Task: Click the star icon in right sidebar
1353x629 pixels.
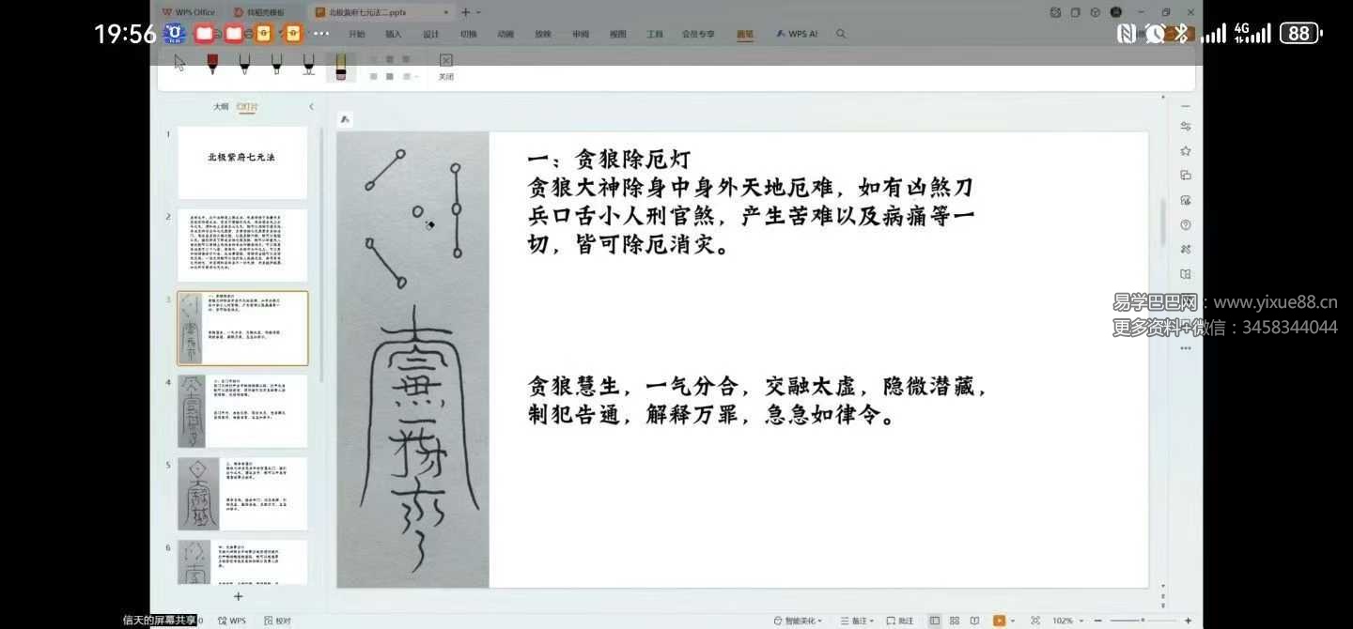Action: click(x=1186, y=151)
